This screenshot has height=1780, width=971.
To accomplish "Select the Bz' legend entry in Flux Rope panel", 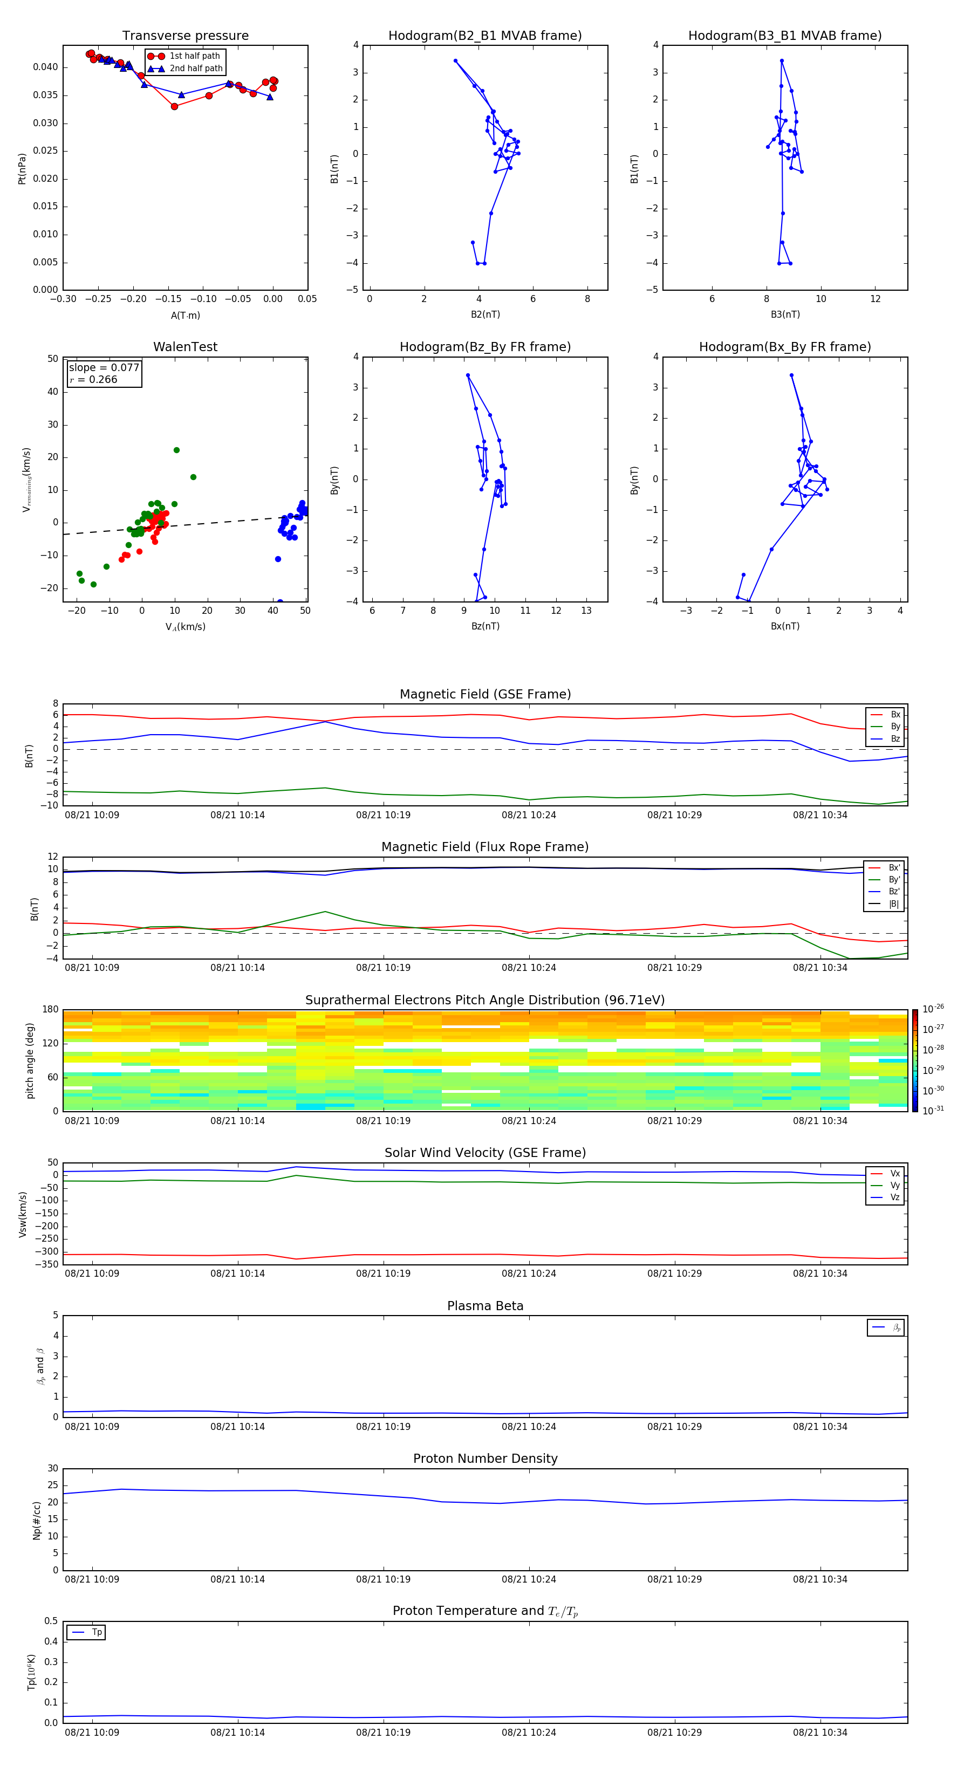I will [x=884, y=892].
